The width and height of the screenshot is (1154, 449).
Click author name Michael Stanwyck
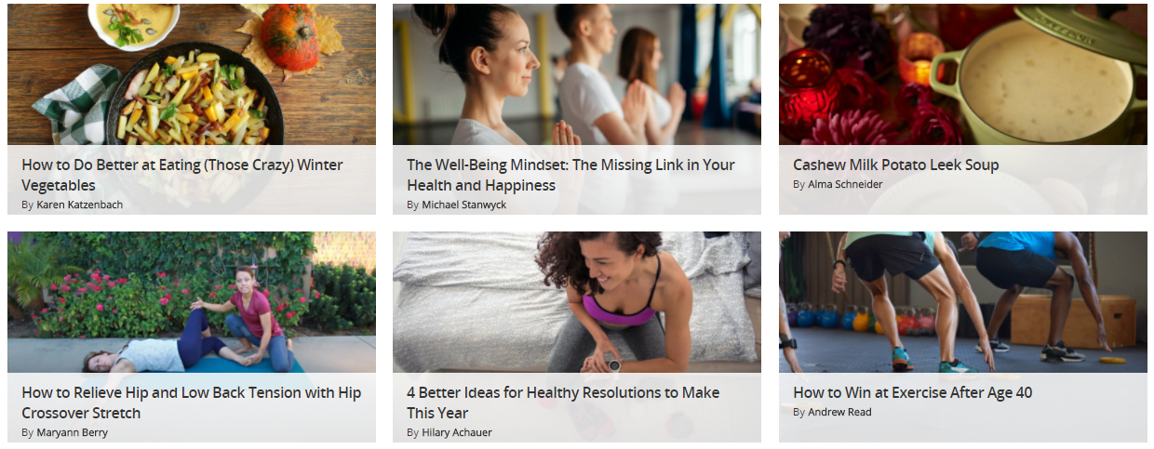tap(463, 205)
